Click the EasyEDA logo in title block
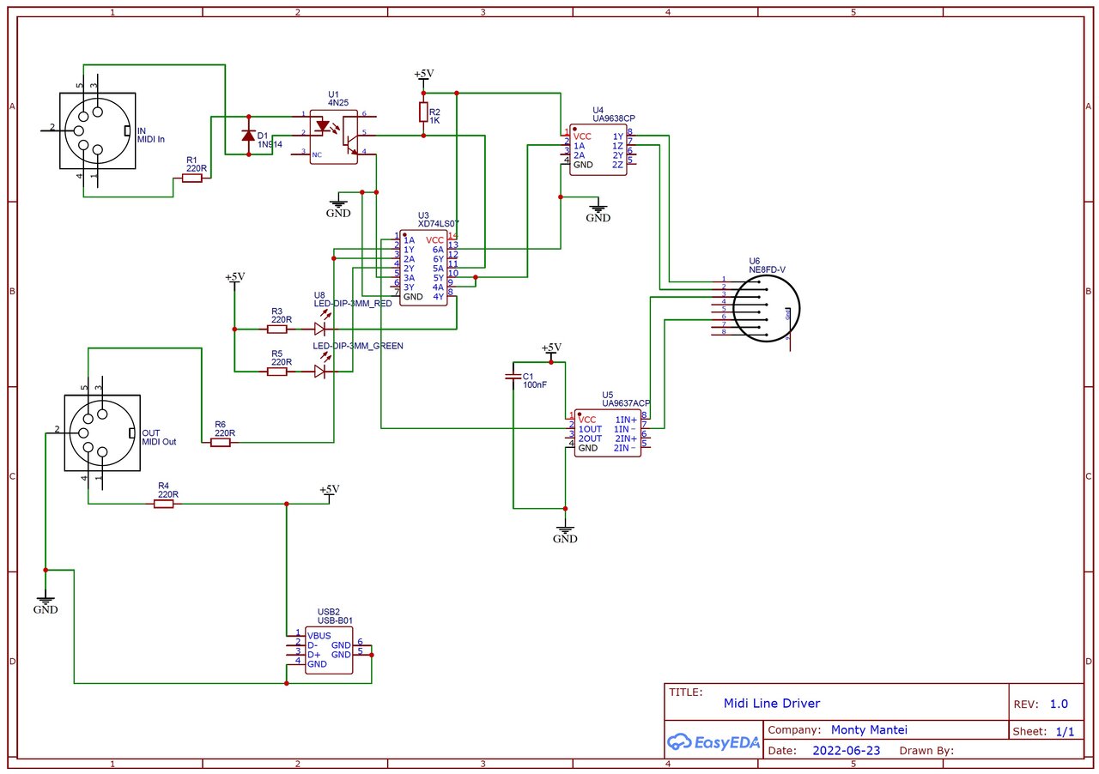Viewport: 1099px width, 774px height. click(713, 742)
